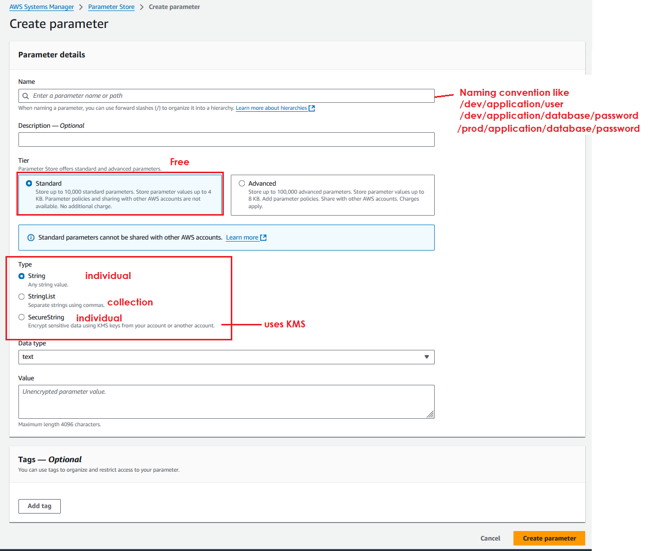Click the Add tag button
Screen dimensions: 662x551
point(39,506)
